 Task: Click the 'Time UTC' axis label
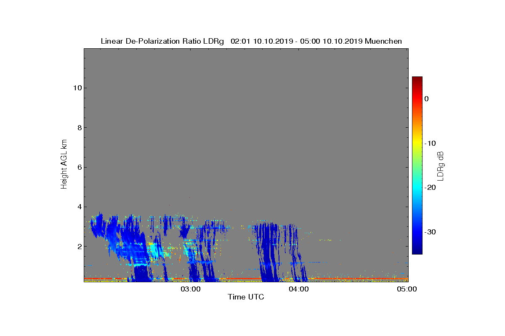coord(246,297)
